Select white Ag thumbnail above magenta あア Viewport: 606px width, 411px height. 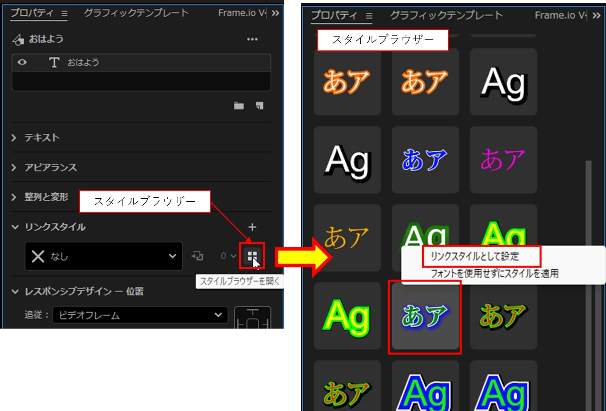point(504,82)
